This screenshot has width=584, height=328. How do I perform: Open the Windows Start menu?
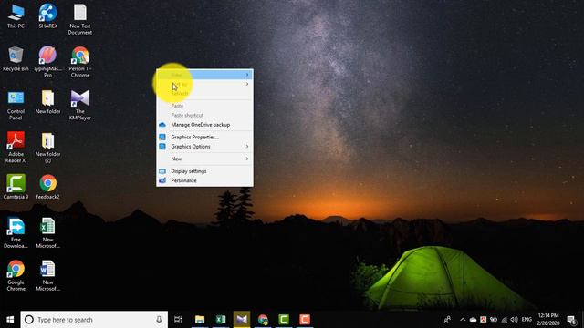click(x=10, y=320)
